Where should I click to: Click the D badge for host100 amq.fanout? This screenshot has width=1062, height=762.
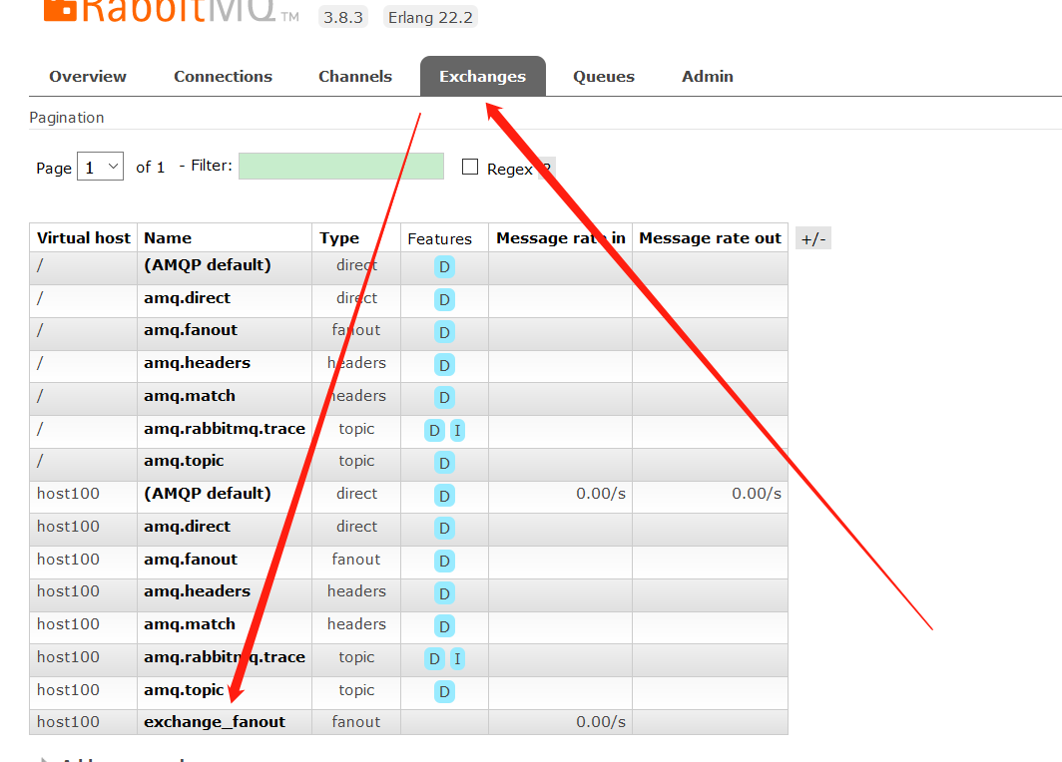click(x=444, y=561)
